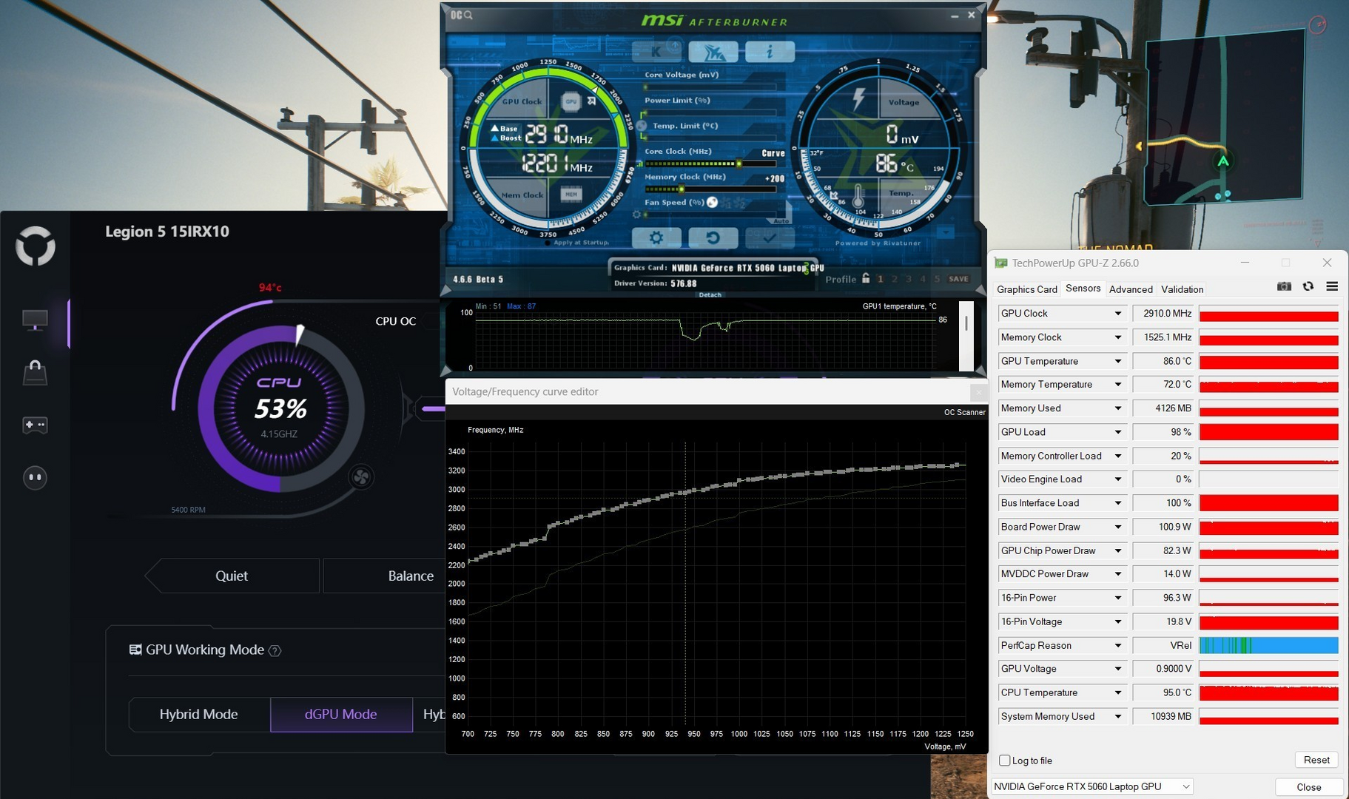Screen dimensions: 1349x799
Task: Click the OC Scanner magnifier icon in Afterburner
Action: [461, 15]
